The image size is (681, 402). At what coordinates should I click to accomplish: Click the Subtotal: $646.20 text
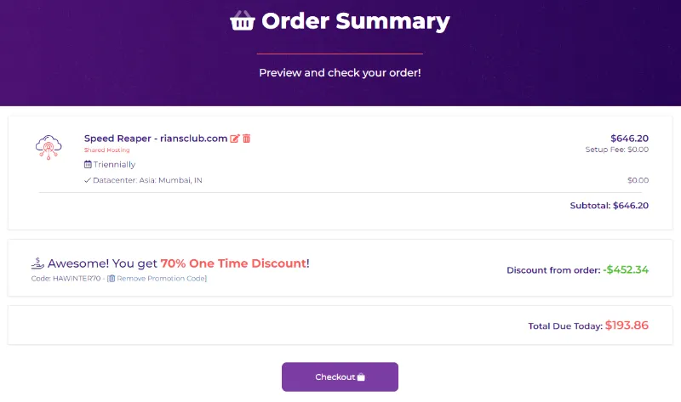tap(609, 205)
